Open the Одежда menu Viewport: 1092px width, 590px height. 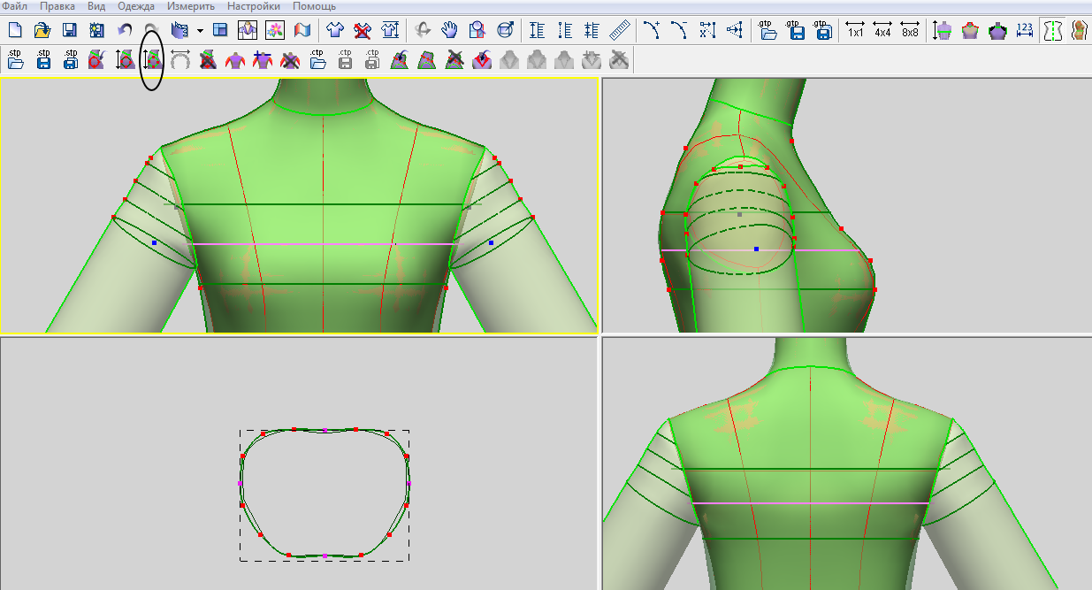[135, 6]
